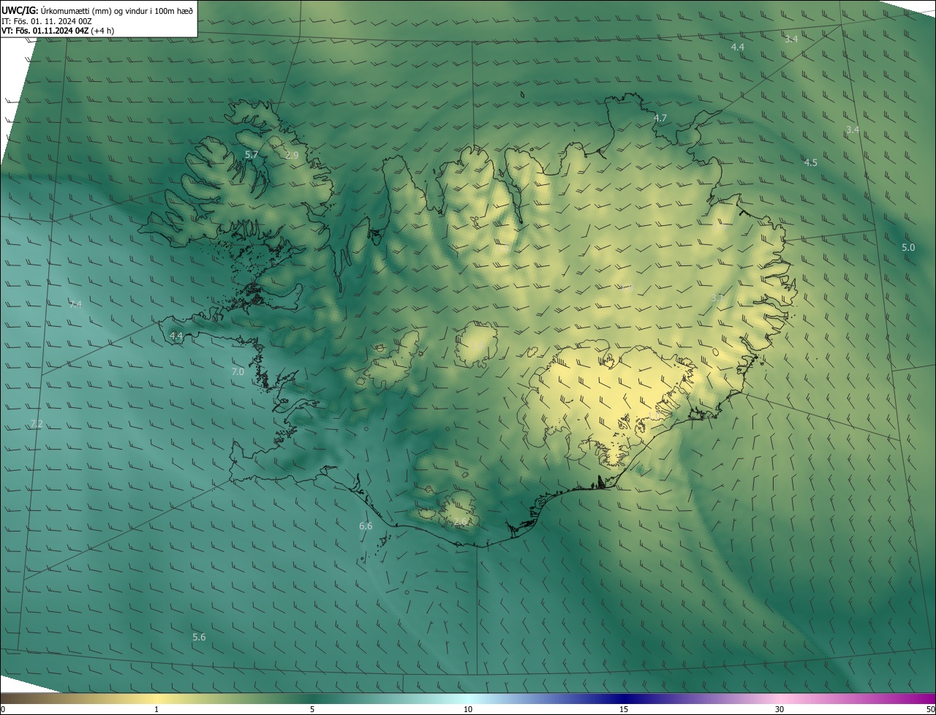
Task: Click the 4.7 value label on the map
Action: coord(660,118)
